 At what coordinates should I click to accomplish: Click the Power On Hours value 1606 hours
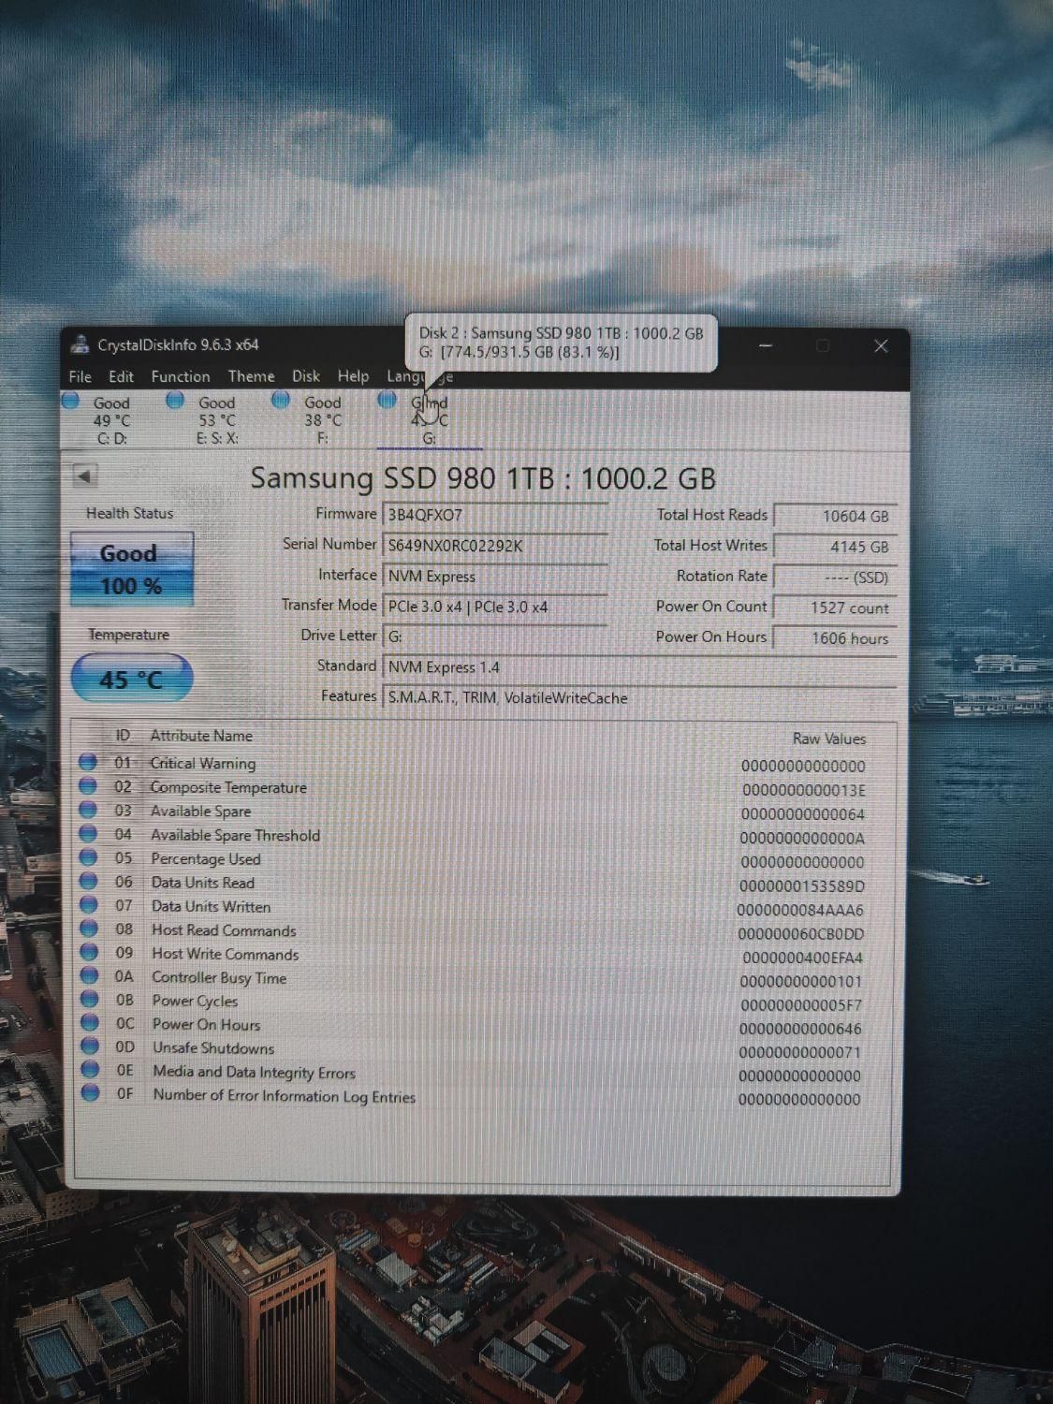coord(835,638)
